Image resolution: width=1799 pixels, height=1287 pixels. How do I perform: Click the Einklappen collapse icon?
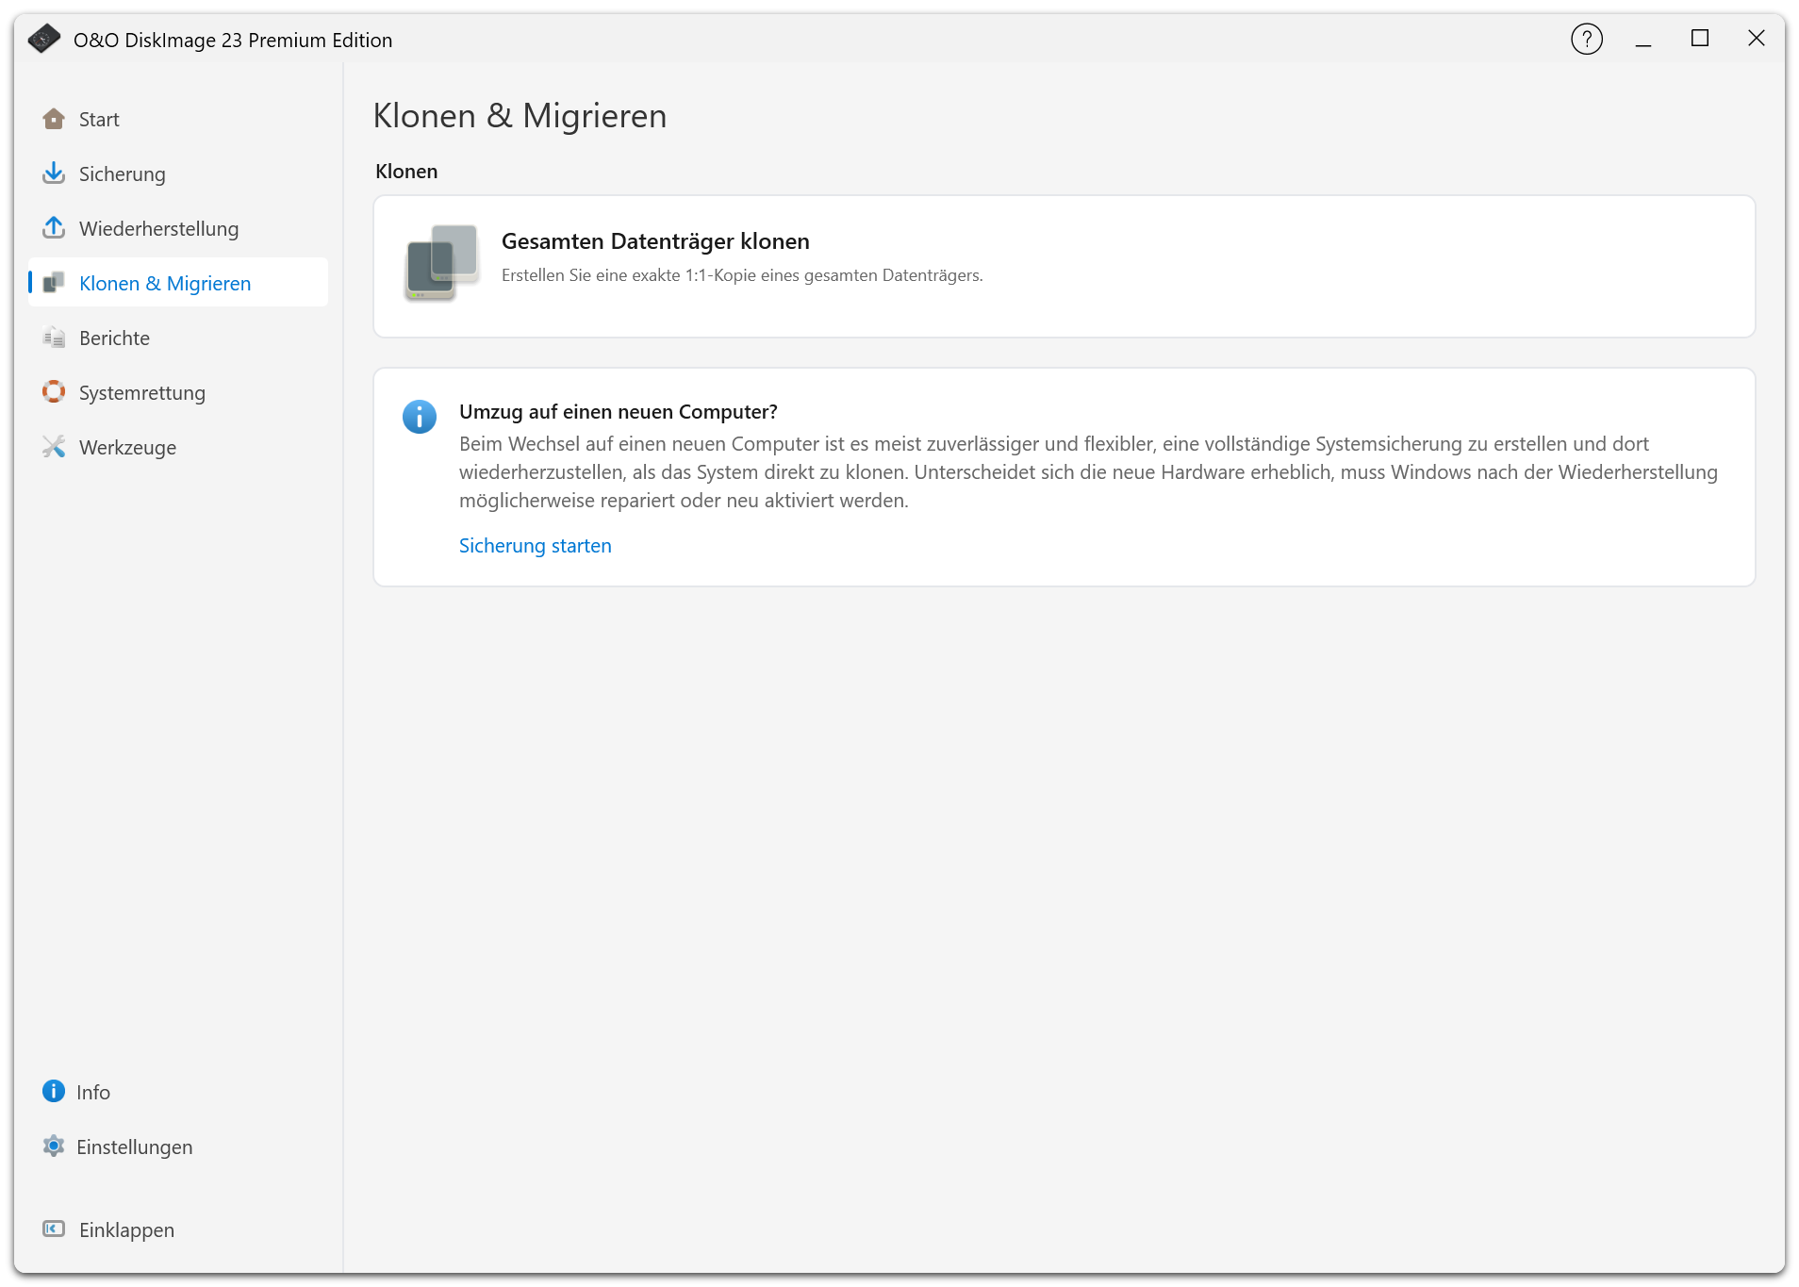[54, 1229]
